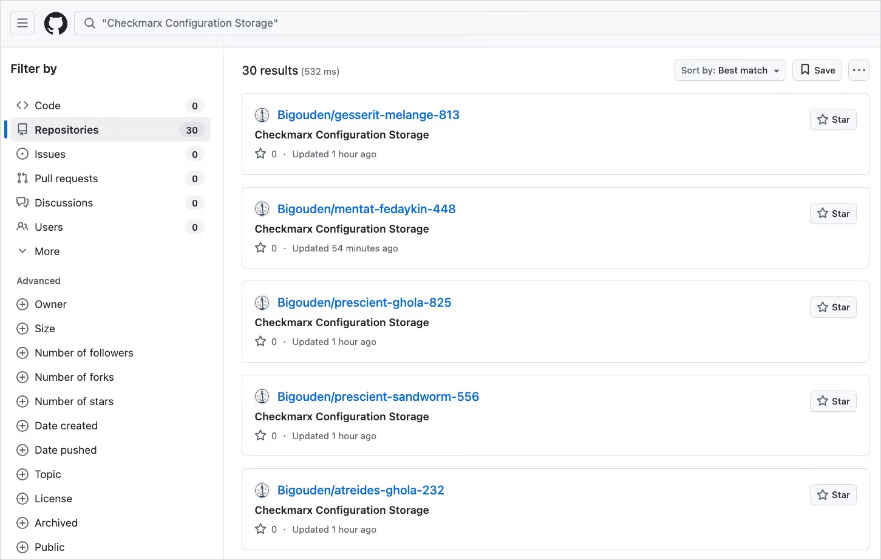Switch to the Repositories filter tab

click(67, 129)
